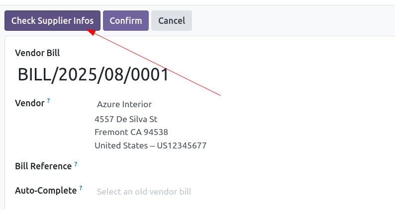Click the United States country text
Image resolution: width=395 pixels, height=210 pixels.
point(121,145)
